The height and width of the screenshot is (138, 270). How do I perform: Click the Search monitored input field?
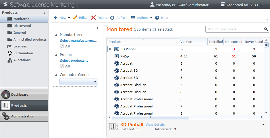tap(234, 29)
